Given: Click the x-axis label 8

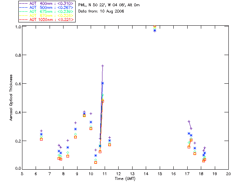Looking at the screenshot, I should 63,174.
